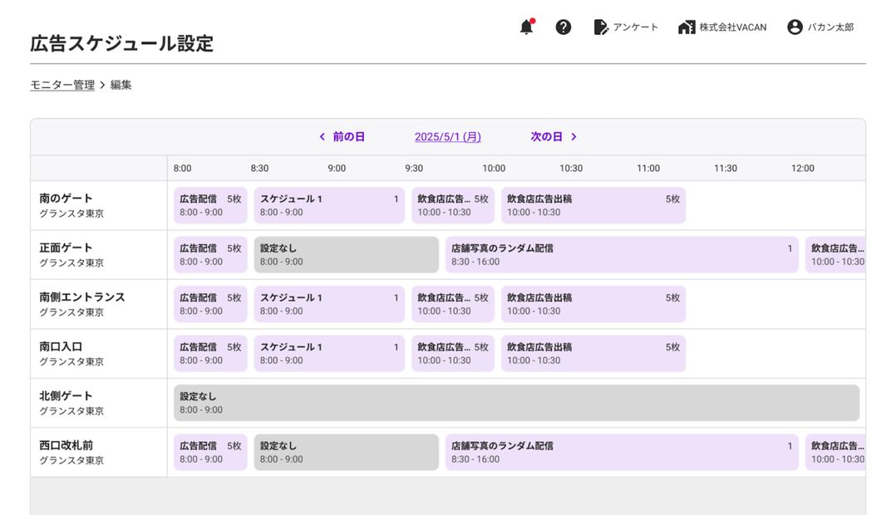Viewport: 896px width, 515px height.
Task: Click the 西口改札前 monitor name
Action: [66, 445]
